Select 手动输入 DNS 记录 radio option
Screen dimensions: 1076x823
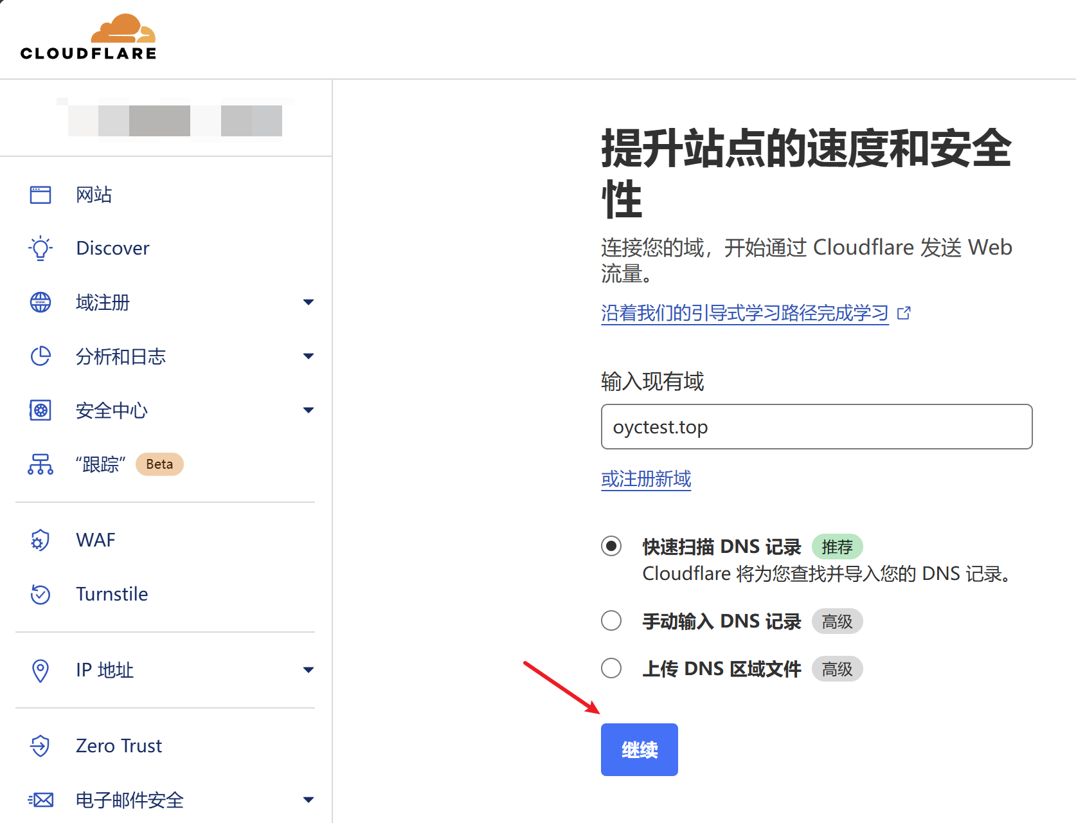[x=611, y=621]
